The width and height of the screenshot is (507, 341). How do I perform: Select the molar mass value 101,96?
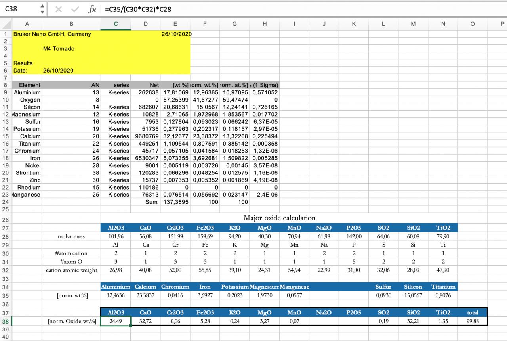click(x=116, y=236)
